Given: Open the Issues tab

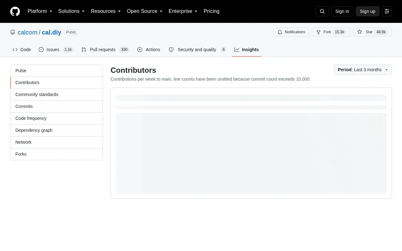Looking at the screenshot, I should coord(56,50).
